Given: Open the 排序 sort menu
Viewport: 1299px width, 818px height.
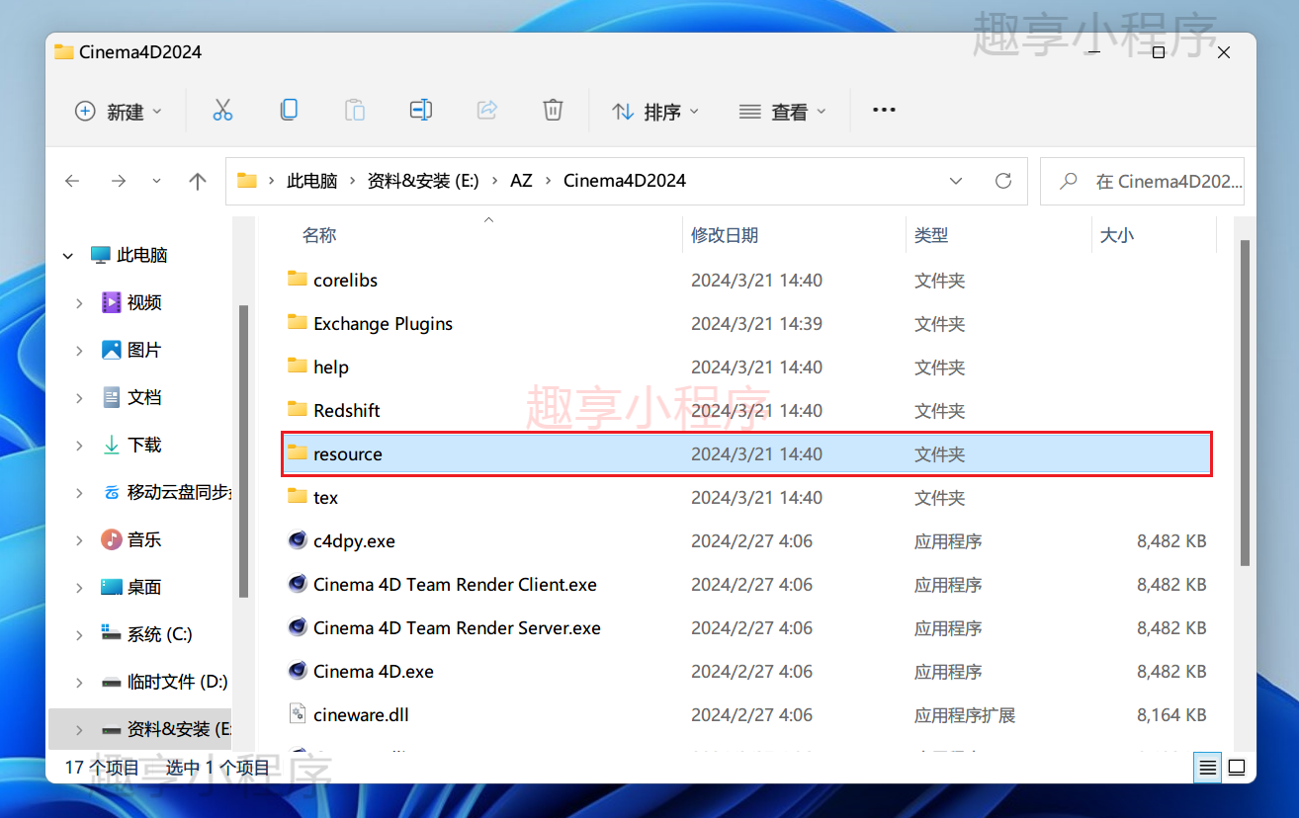Looking at the screenshot, I should 655,112.
